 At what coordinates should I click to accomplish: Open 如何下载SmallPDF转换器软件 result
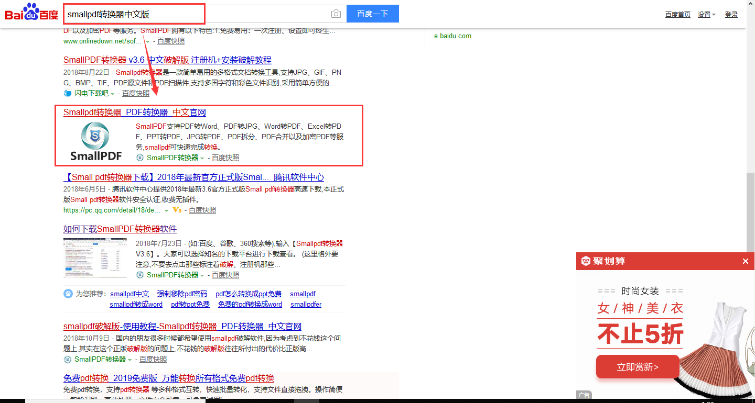[x=120, y=229]
